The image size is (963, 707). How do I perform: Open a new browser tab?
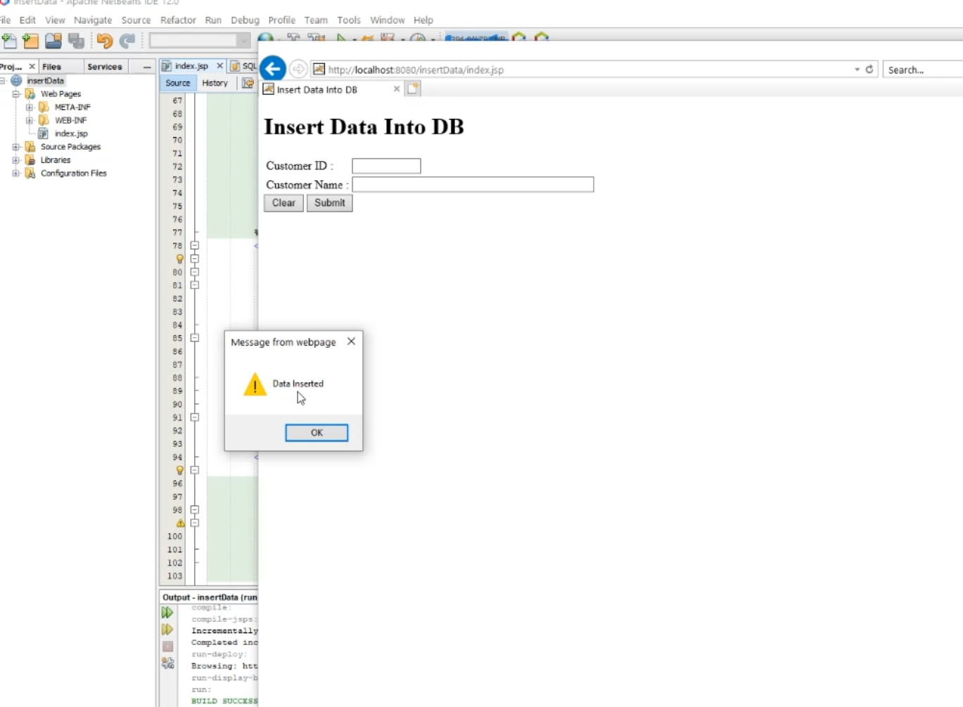[413, 89]
